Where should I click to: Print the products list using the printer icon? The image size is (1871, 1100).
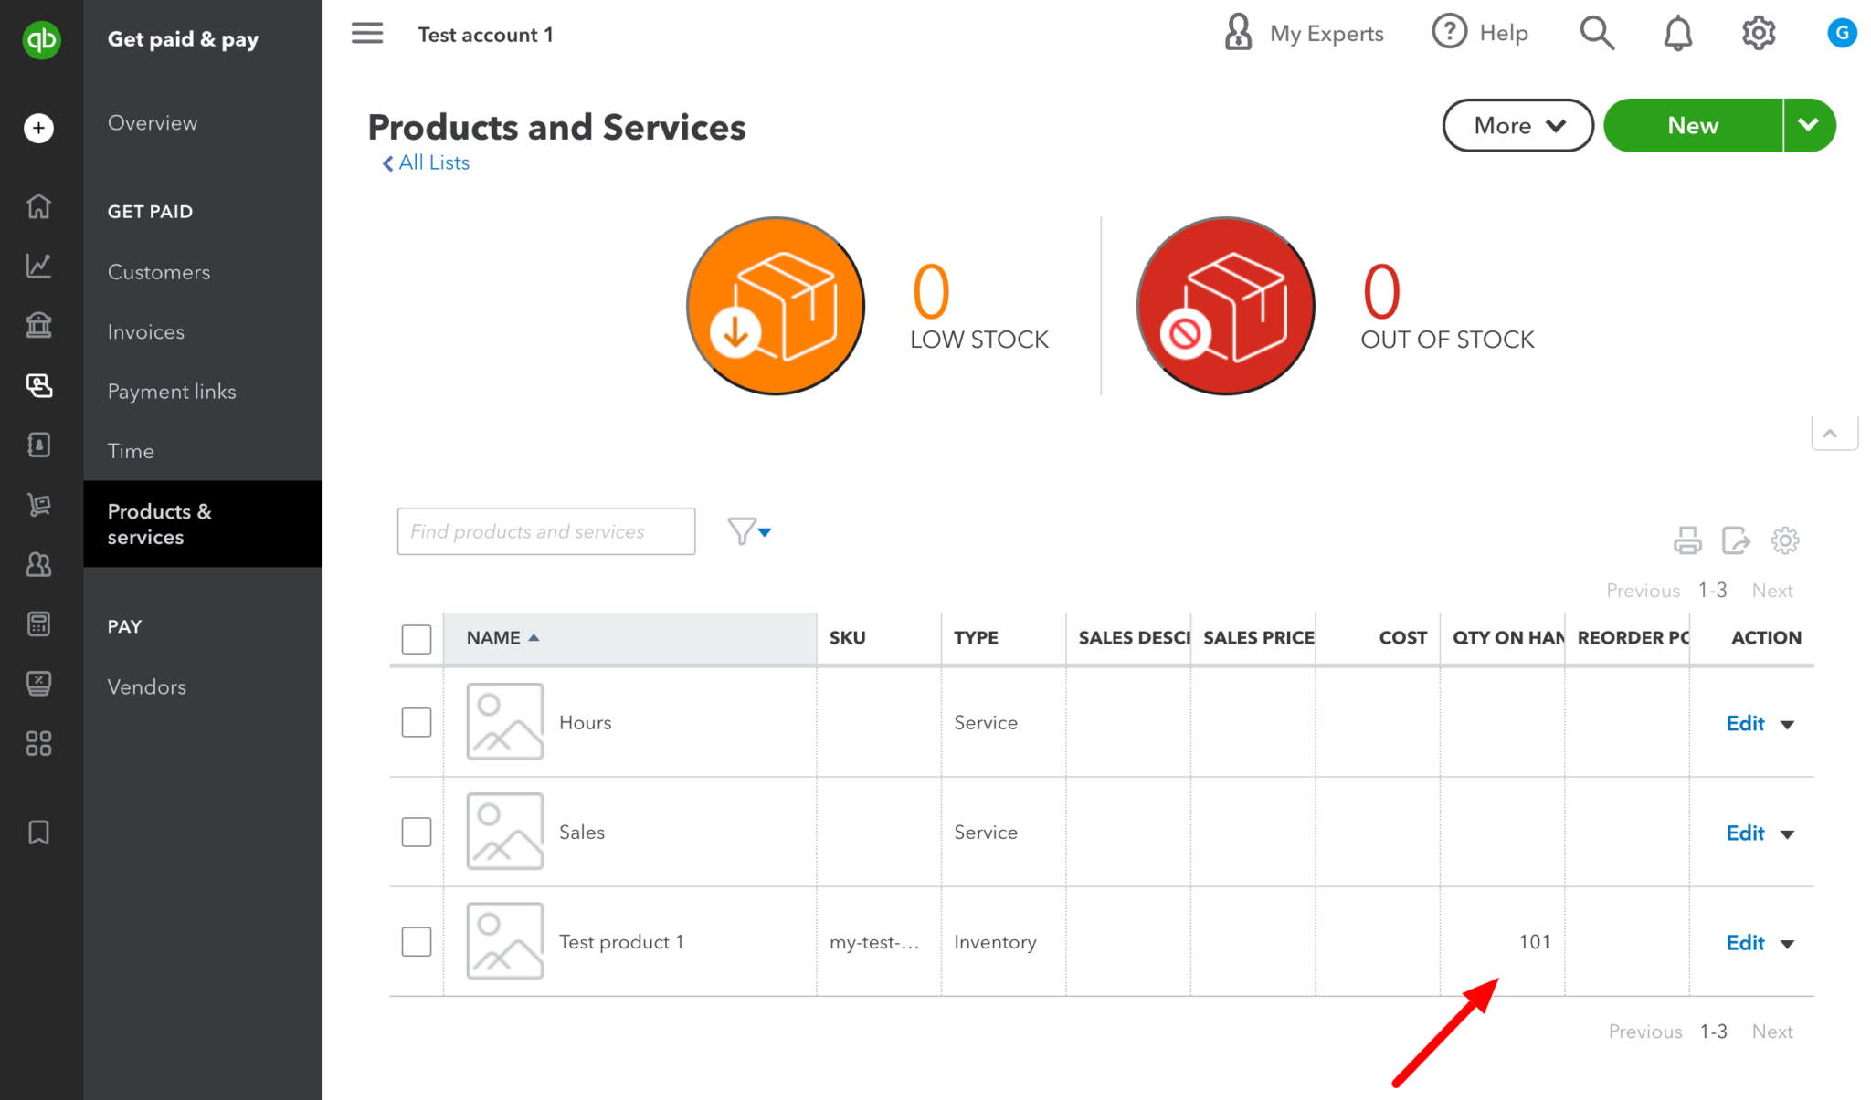coord(1687,540)
